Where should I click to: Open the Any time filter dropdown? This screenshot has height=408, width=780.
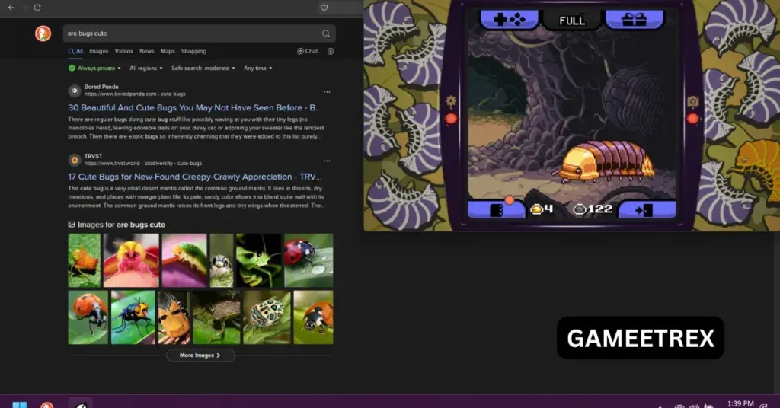click(257, 68)
